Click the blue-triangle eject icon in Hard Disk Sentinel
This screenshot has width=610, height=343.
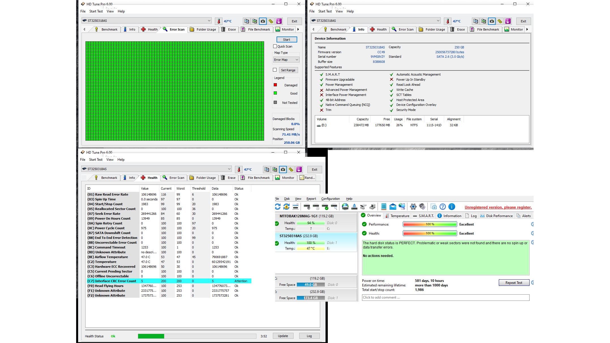tap(354, 207)
